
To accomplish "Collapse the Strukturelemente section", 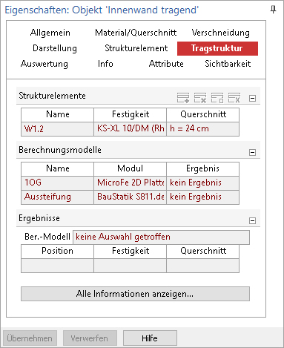I will (252, 98).
